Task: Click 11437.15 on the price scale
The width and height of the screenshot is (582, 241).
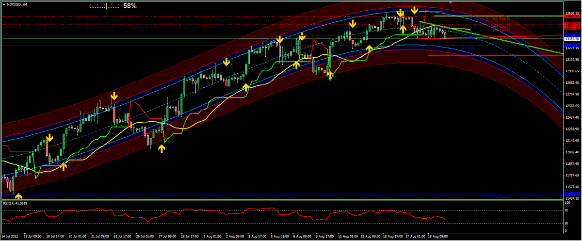Action: point(573,198)
